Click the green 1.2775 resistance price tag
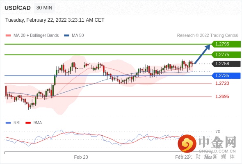The height and width of the screenshot is (164, 242). coord(226,55)
